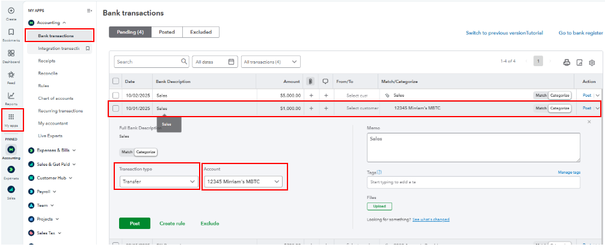Check the 10/02/2025 Sales transaction checkbox
Viewport: 605px width, 250px height.
[116, 95]
